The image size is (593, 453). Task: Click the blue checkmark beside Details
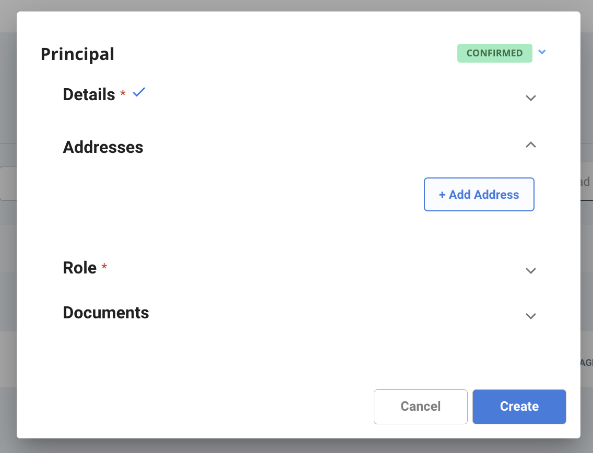click(x=139, y=92)
